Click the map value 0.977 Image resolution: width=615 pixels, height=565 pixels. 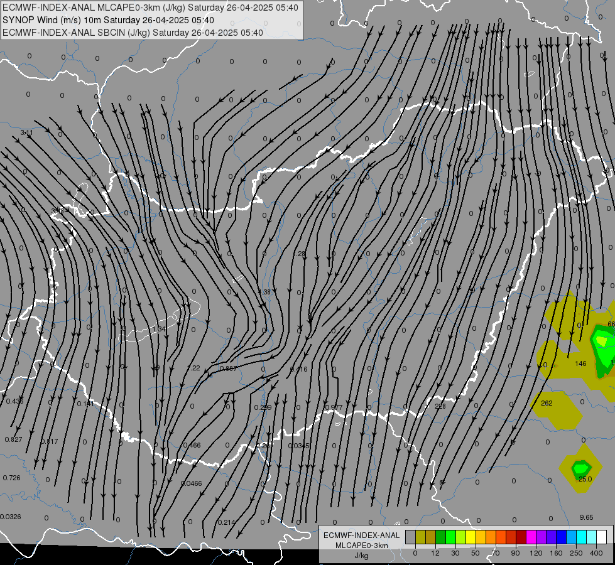click(x=334, y=407)
